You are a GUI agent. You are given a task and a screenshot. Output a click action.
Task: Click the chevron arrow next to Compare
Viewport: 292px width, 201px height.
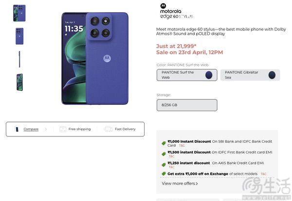[x=46, y=129]
